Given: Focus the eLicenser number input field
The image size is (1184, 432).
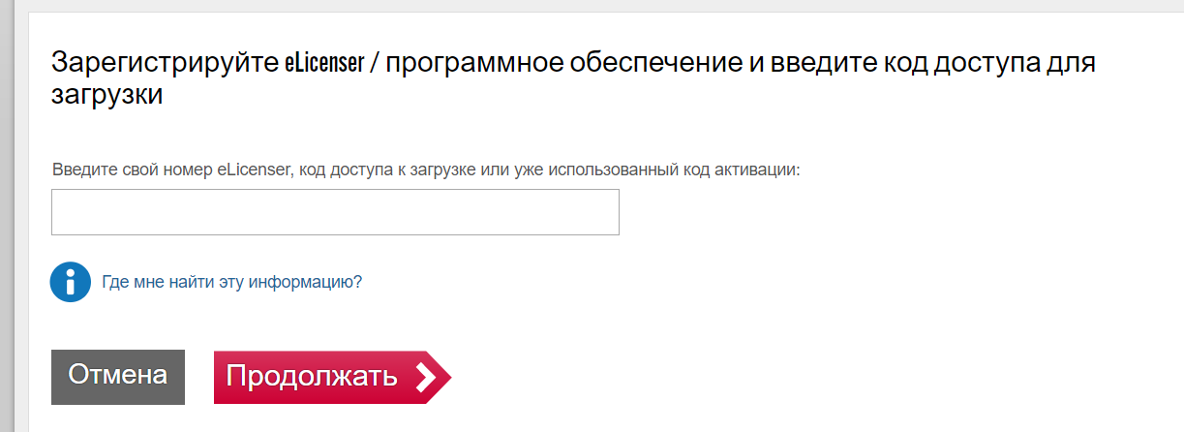Looking at the screenshot, I should click(x=335, y=212).
